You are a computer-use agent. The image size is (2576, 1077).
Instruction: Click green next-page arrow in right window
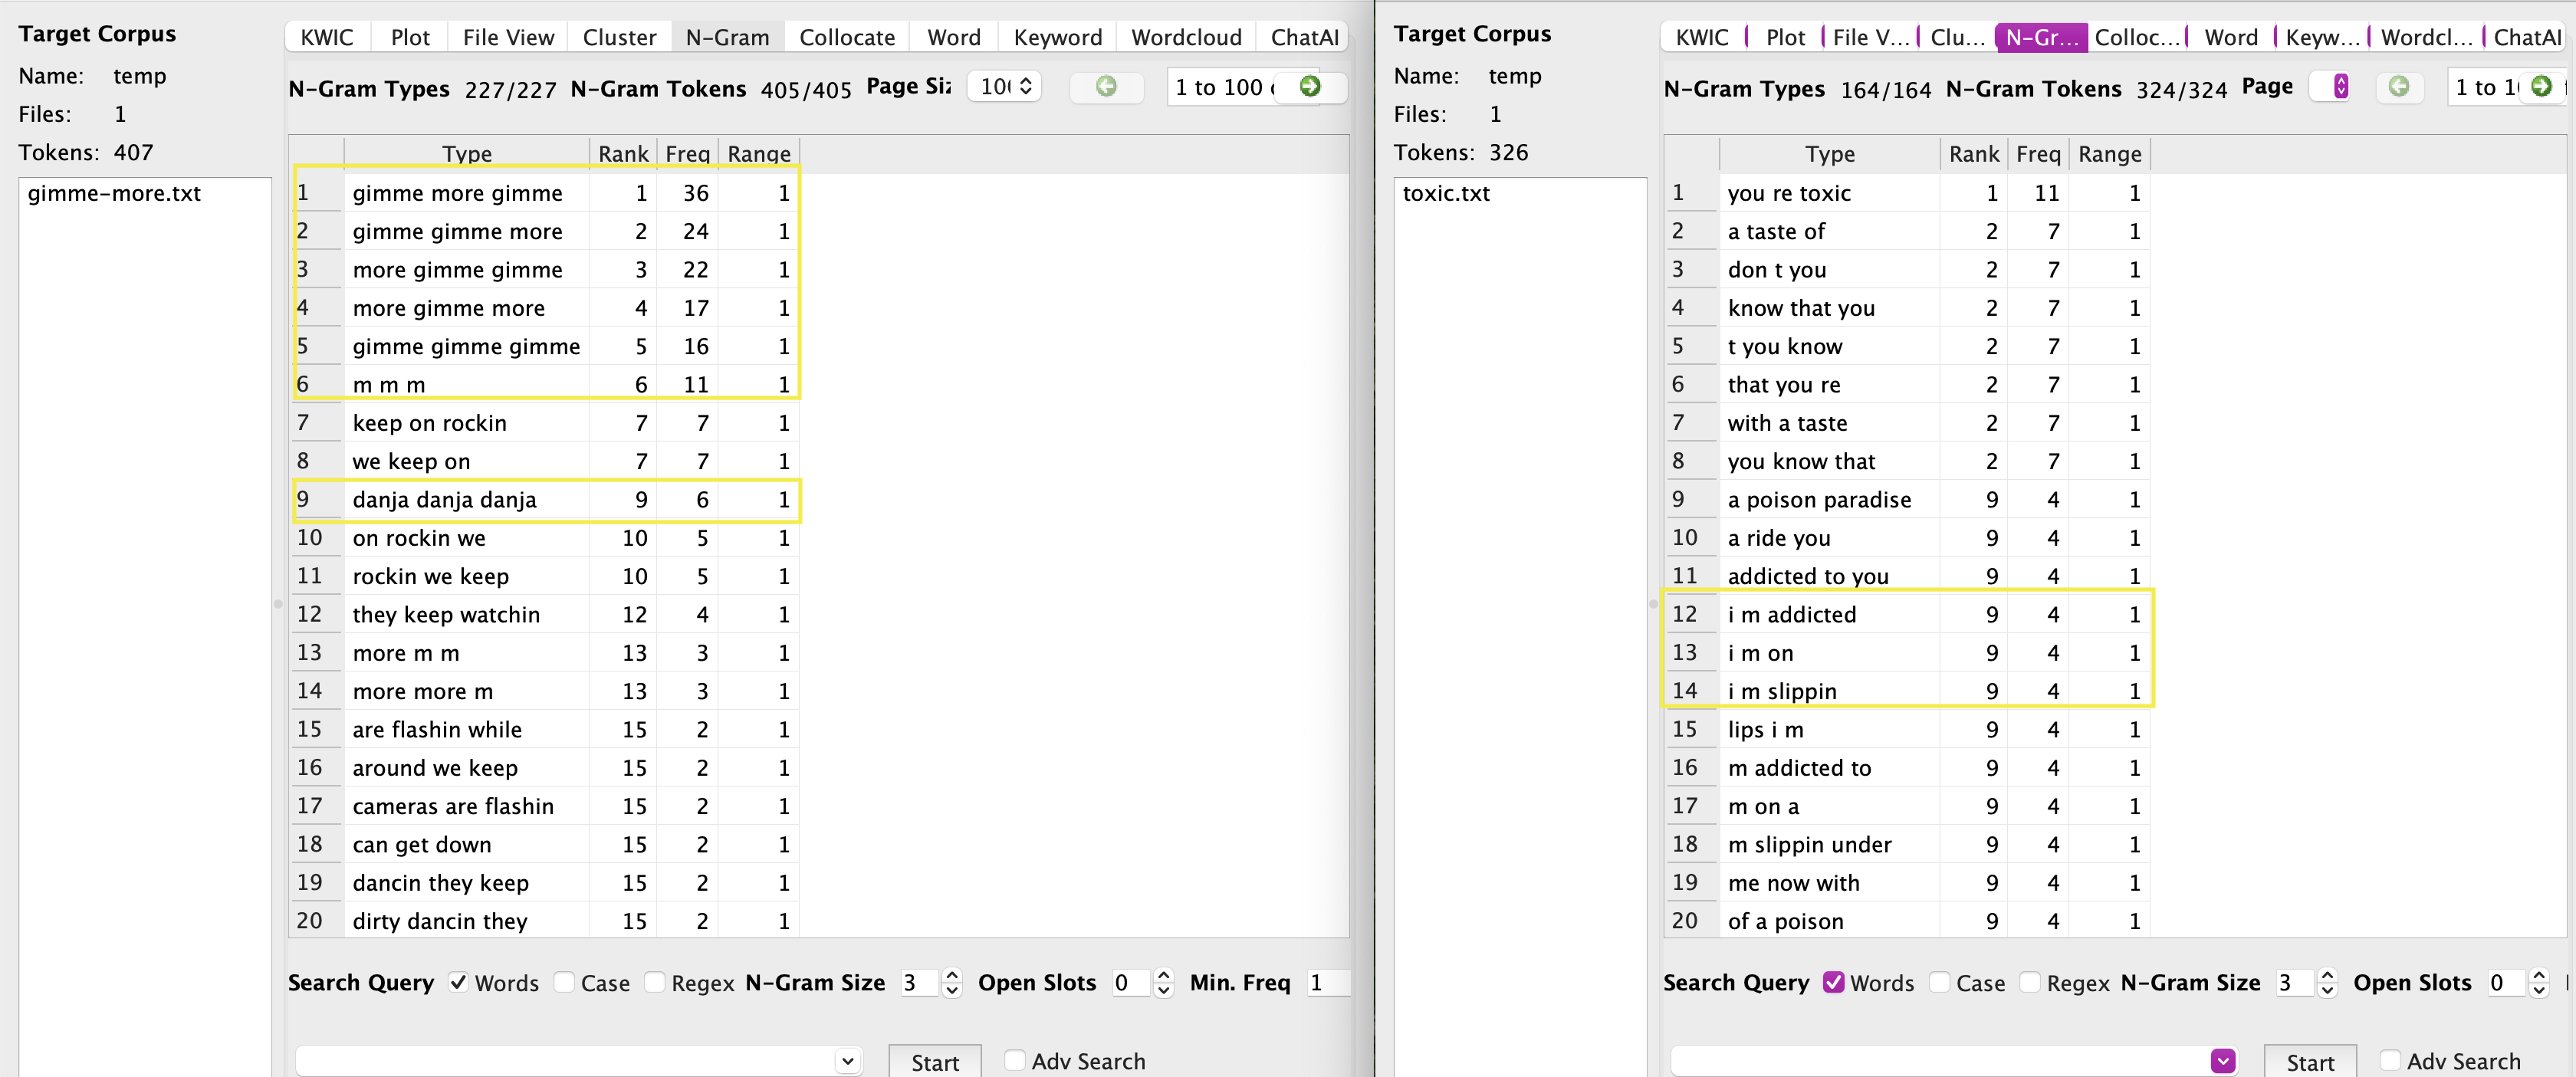coord(2541,87)
